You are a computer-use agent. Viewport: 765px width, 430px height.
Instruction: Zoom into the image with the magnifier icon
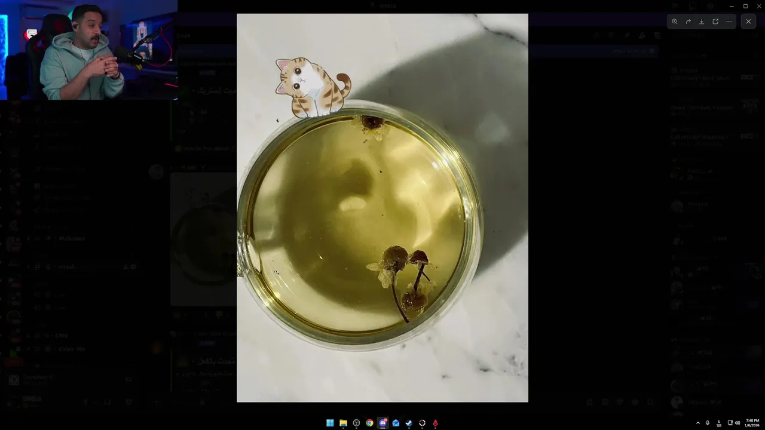[674, 21]
